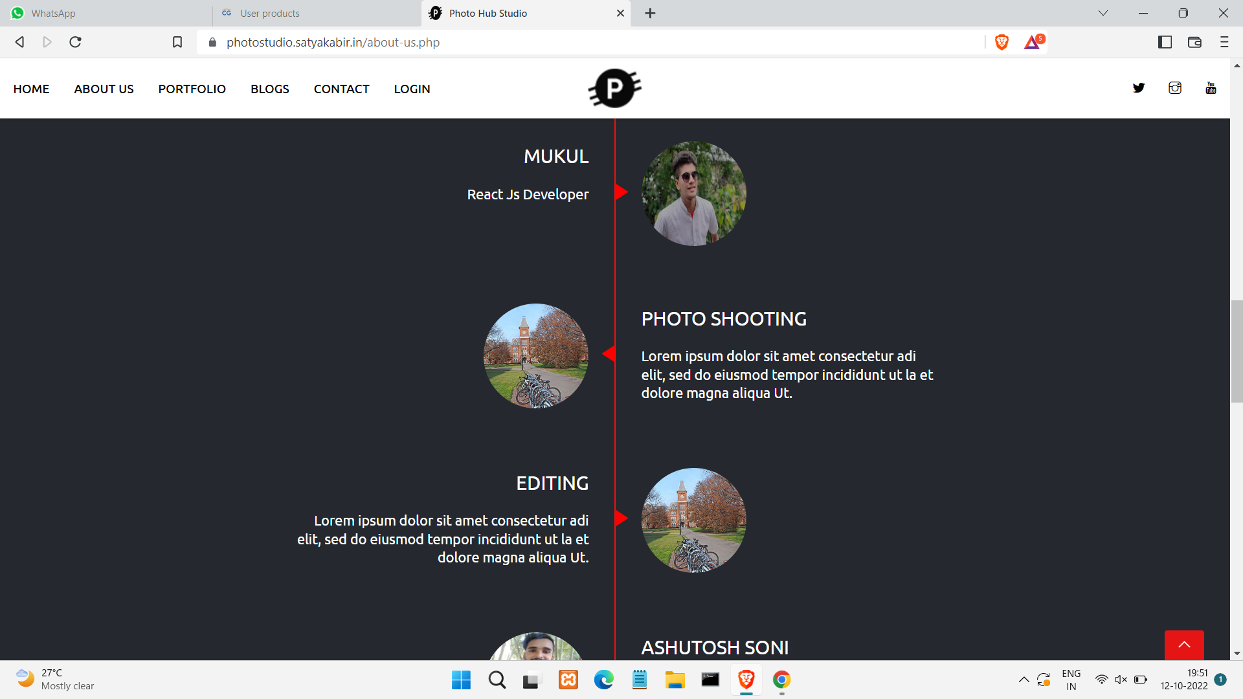Screen dimensions: 1243x699
Task: Open Brave Wallet icon
Action: pos(1194,42)
